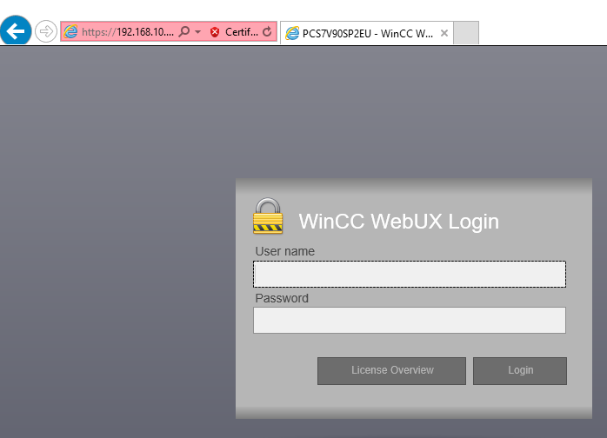The height and width of the screenshot is (438, 607).
Task: Select the https://192.168.10 URL text
Action: 128,32
